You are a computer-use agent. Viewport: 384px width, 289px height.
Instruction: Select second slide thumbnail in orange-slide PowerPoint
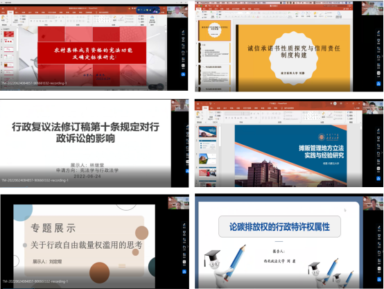(x=215, y=53)
